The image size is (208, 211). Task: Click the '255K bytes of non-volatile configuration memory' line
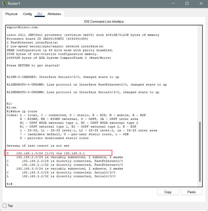pyautogui.click(x=52, y=54)
